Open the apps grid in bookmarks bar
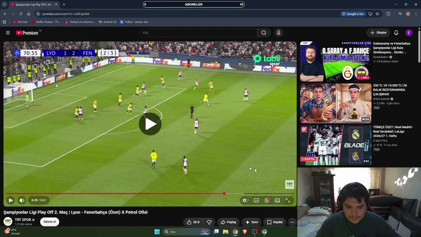 pyautogui.click(x=4, y=22)
